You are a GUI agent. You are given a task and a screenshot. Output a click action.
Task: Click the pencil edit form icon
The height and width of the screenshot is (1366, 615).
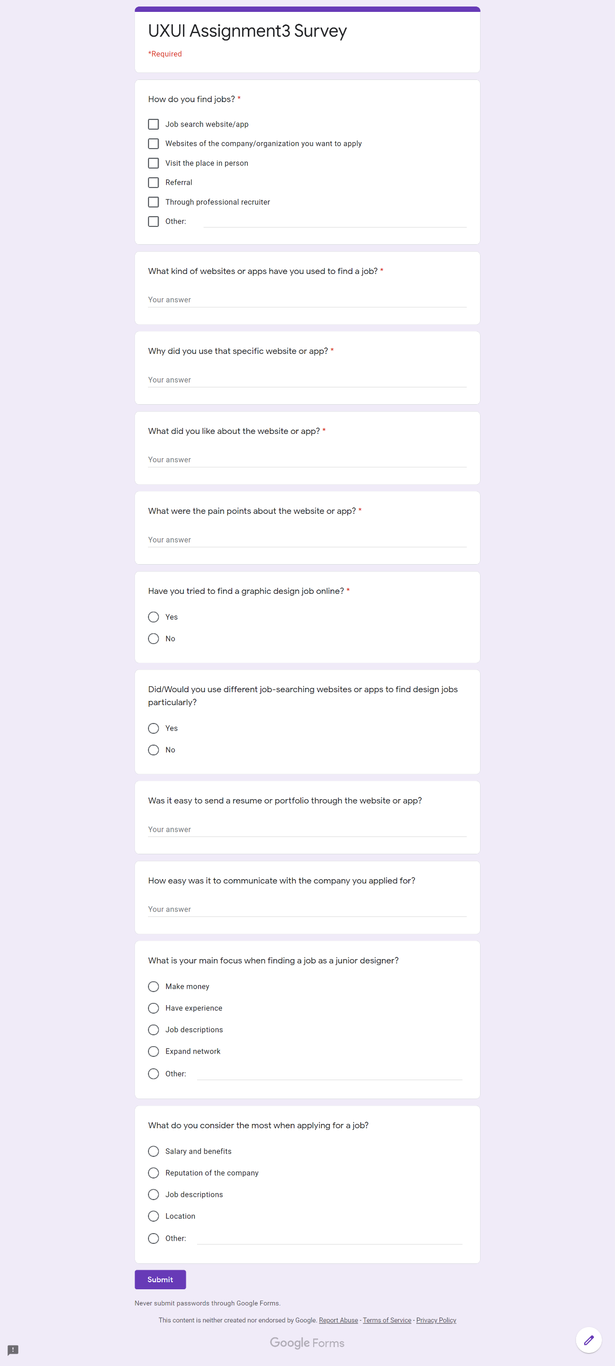589,1340
